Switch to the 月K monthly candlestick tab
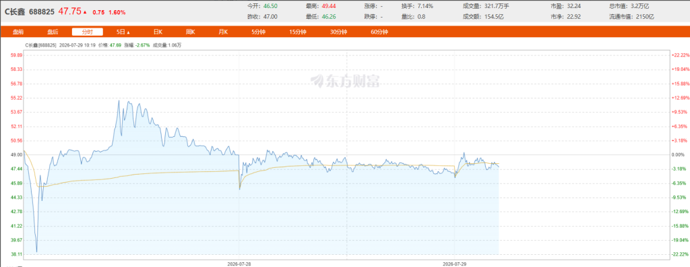Image resolution: width=690 pixels, height=267 pixels. click(223, 32)
